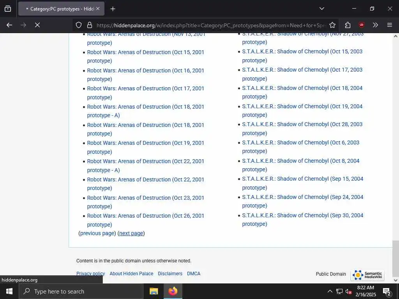Open Robot Wars Oct 17, 2001 prototype
Viewport: 399px width, 299px height.
(x=146, y=93)
